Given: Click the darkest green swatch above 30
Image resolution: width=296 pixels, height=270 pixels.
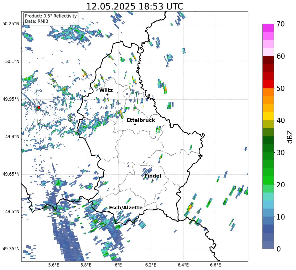Looking at the screenshot, I should pos(268,140).
